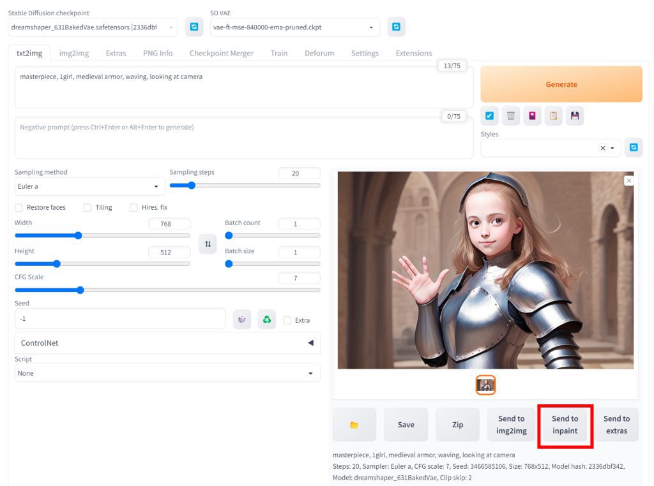Open the Script dropdown

click(x=167, y=373)
